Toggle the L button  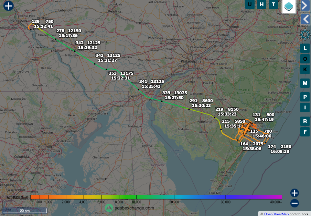point(305,48)
